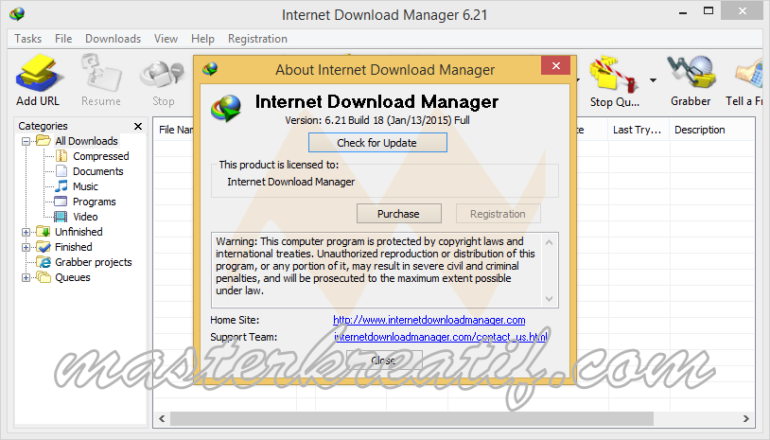Open the Support Team contact link
770x440 pixels.
[441, 337]
